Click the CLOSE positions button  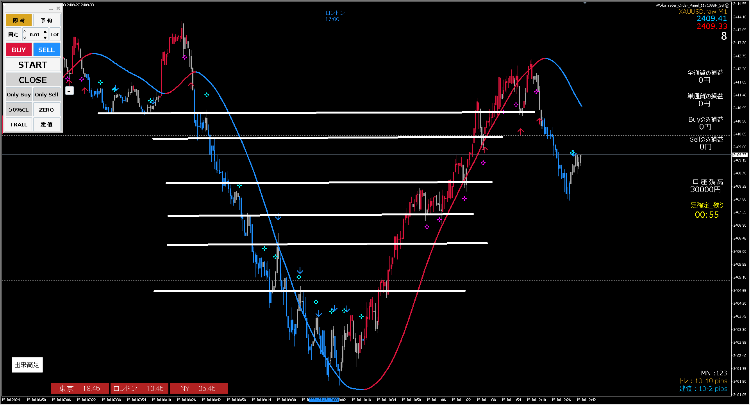(33, 80)
